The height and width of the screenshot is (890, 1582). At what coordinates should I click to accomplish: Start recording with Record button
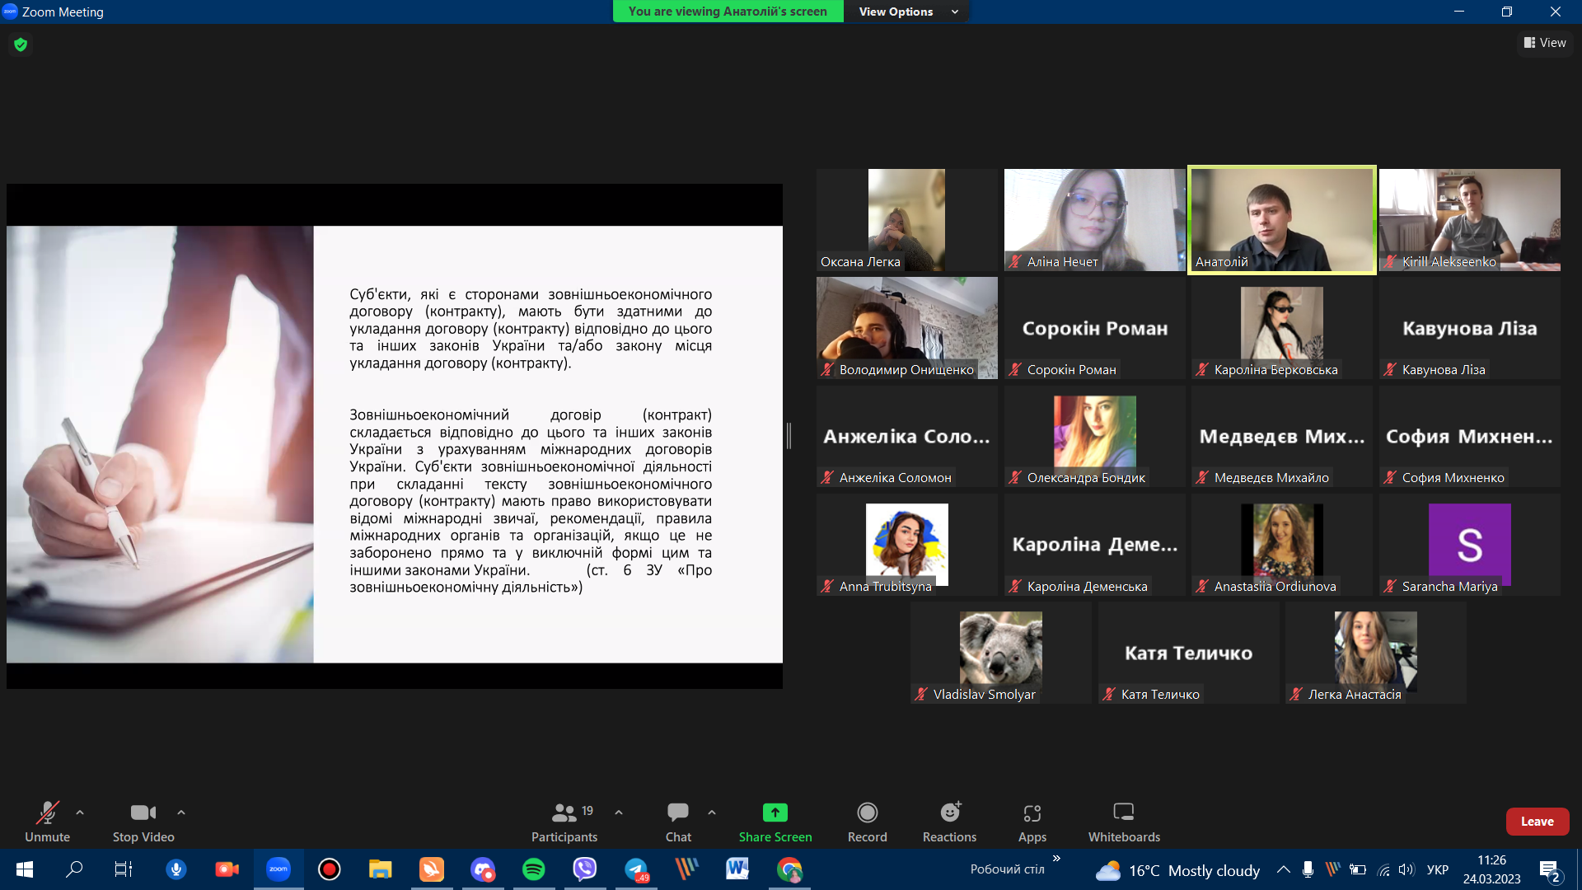[x=868, y=822]
